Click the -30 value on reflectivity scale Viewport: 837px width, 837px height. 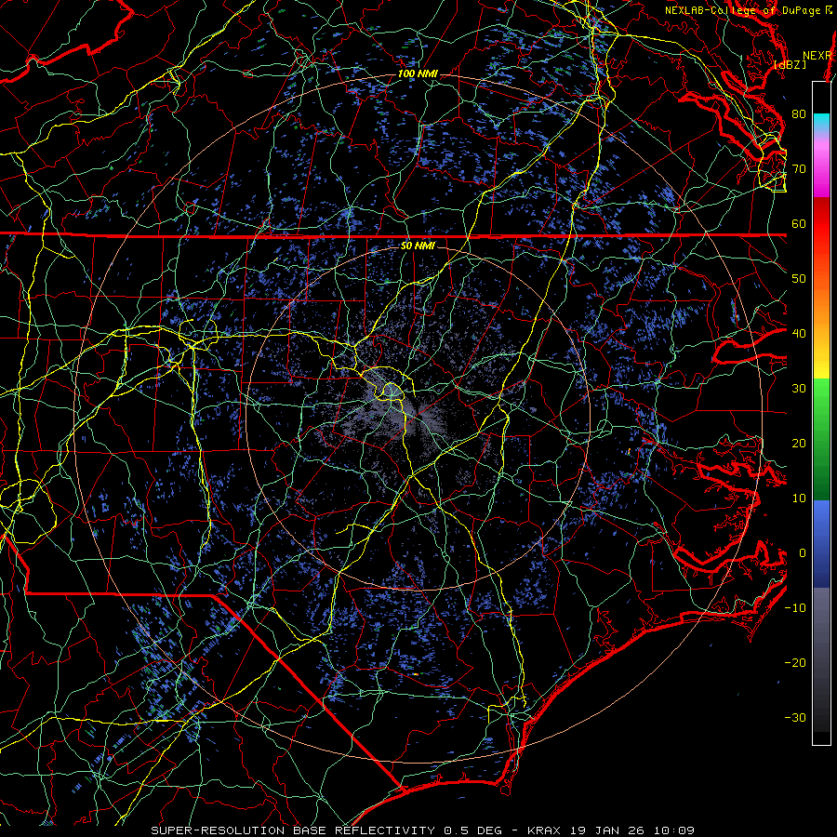point(795,717)
